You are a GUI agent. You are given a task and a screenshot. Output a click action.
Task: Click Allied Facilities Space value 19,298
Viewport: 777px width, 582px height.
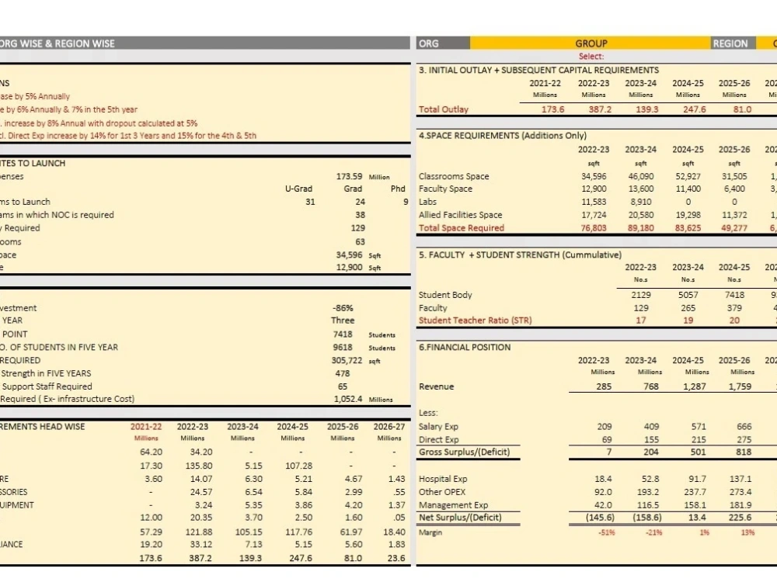tap(688, 215)
